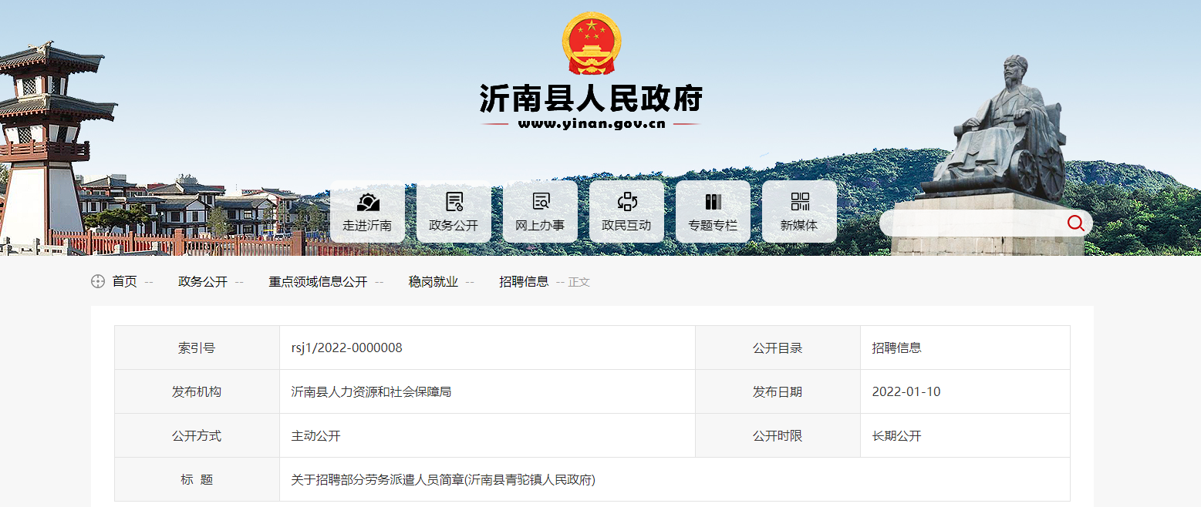
Task: Click the breadcrumb compass icon
Action: (x=98, y=282)
